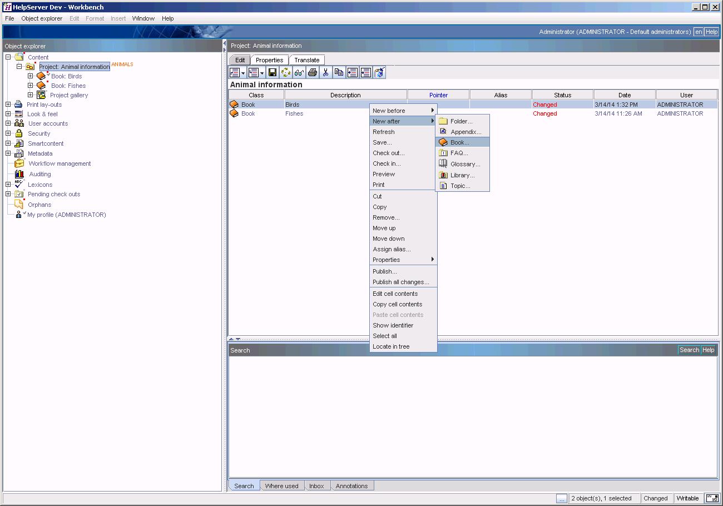Open the Object explorer menu
This screenshot has width=723, height=506.
[x=42, y=18]
